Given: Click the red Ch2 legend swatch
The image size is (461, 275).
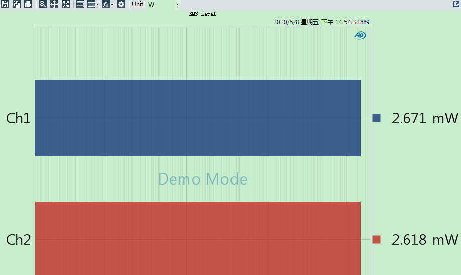Looking at the screenshot, I should [x=376, y=239].
